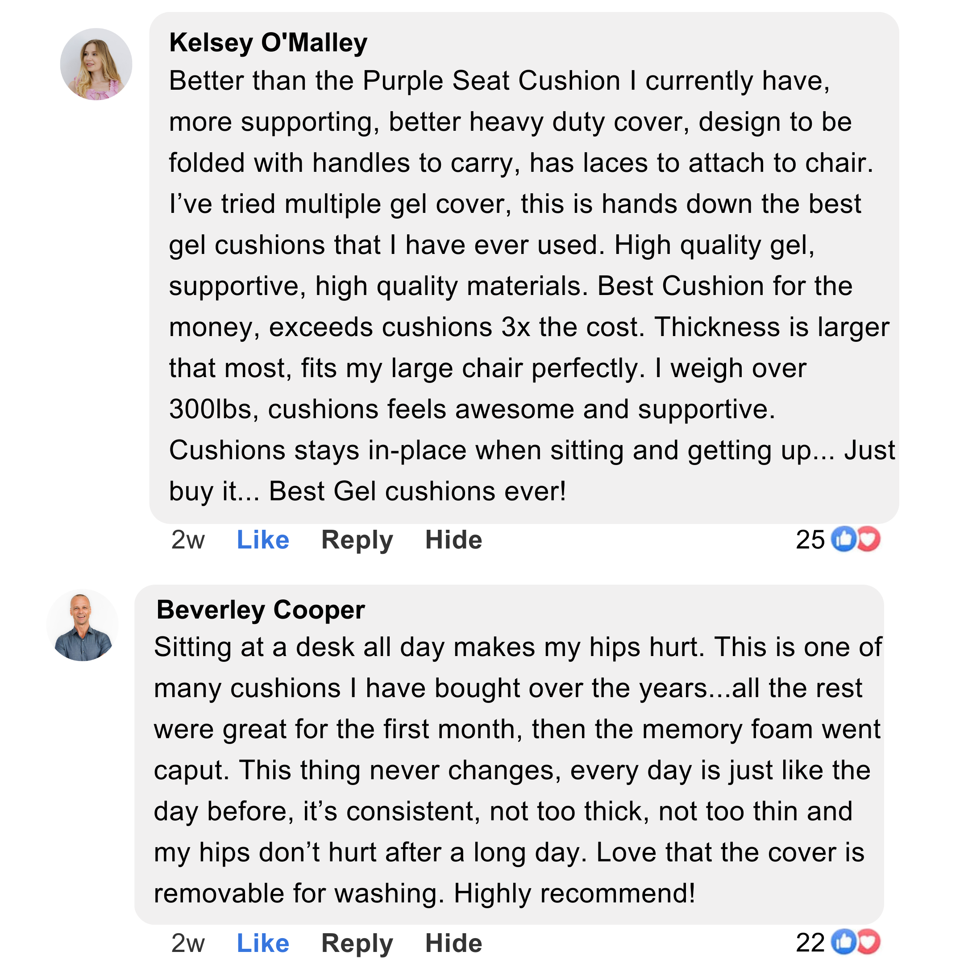Hide Beverley Cooper's comment
The image size is (964, 964).
[x=453, y=943]
